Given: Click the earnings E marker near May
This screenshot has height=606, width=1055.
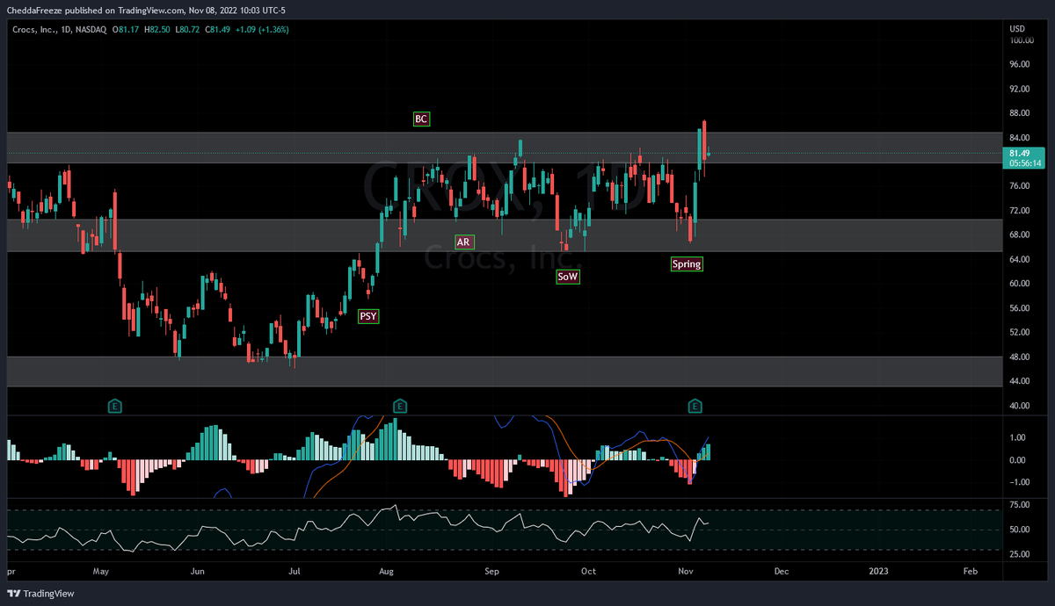Looking at the screenshot, I should [114, 406].
